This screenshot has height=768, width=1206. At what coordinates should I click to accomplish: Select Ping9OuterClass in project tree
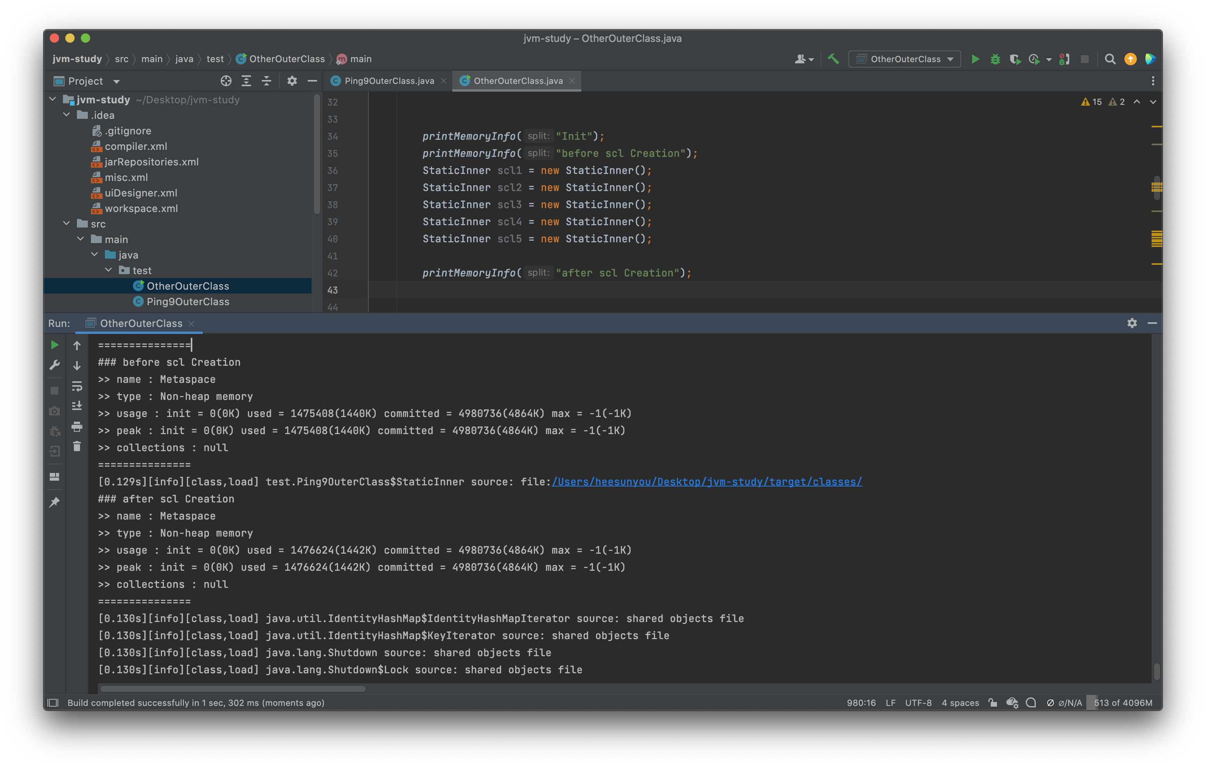click(x=188, y=301)
